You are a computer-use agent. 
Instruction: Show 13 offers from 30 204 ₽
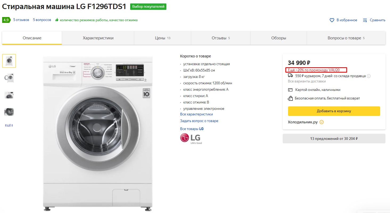pyautogui.click(x=334, y=139)
